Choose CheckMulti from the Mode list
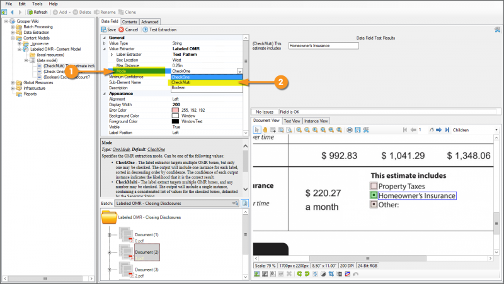Screen dimensions: 504x284 tap(207, 82)
